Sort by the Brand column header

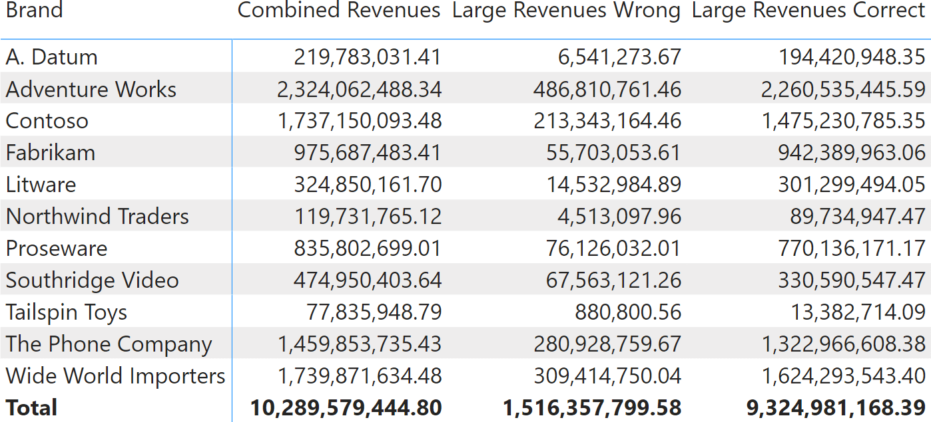click(x=34, y=11)
